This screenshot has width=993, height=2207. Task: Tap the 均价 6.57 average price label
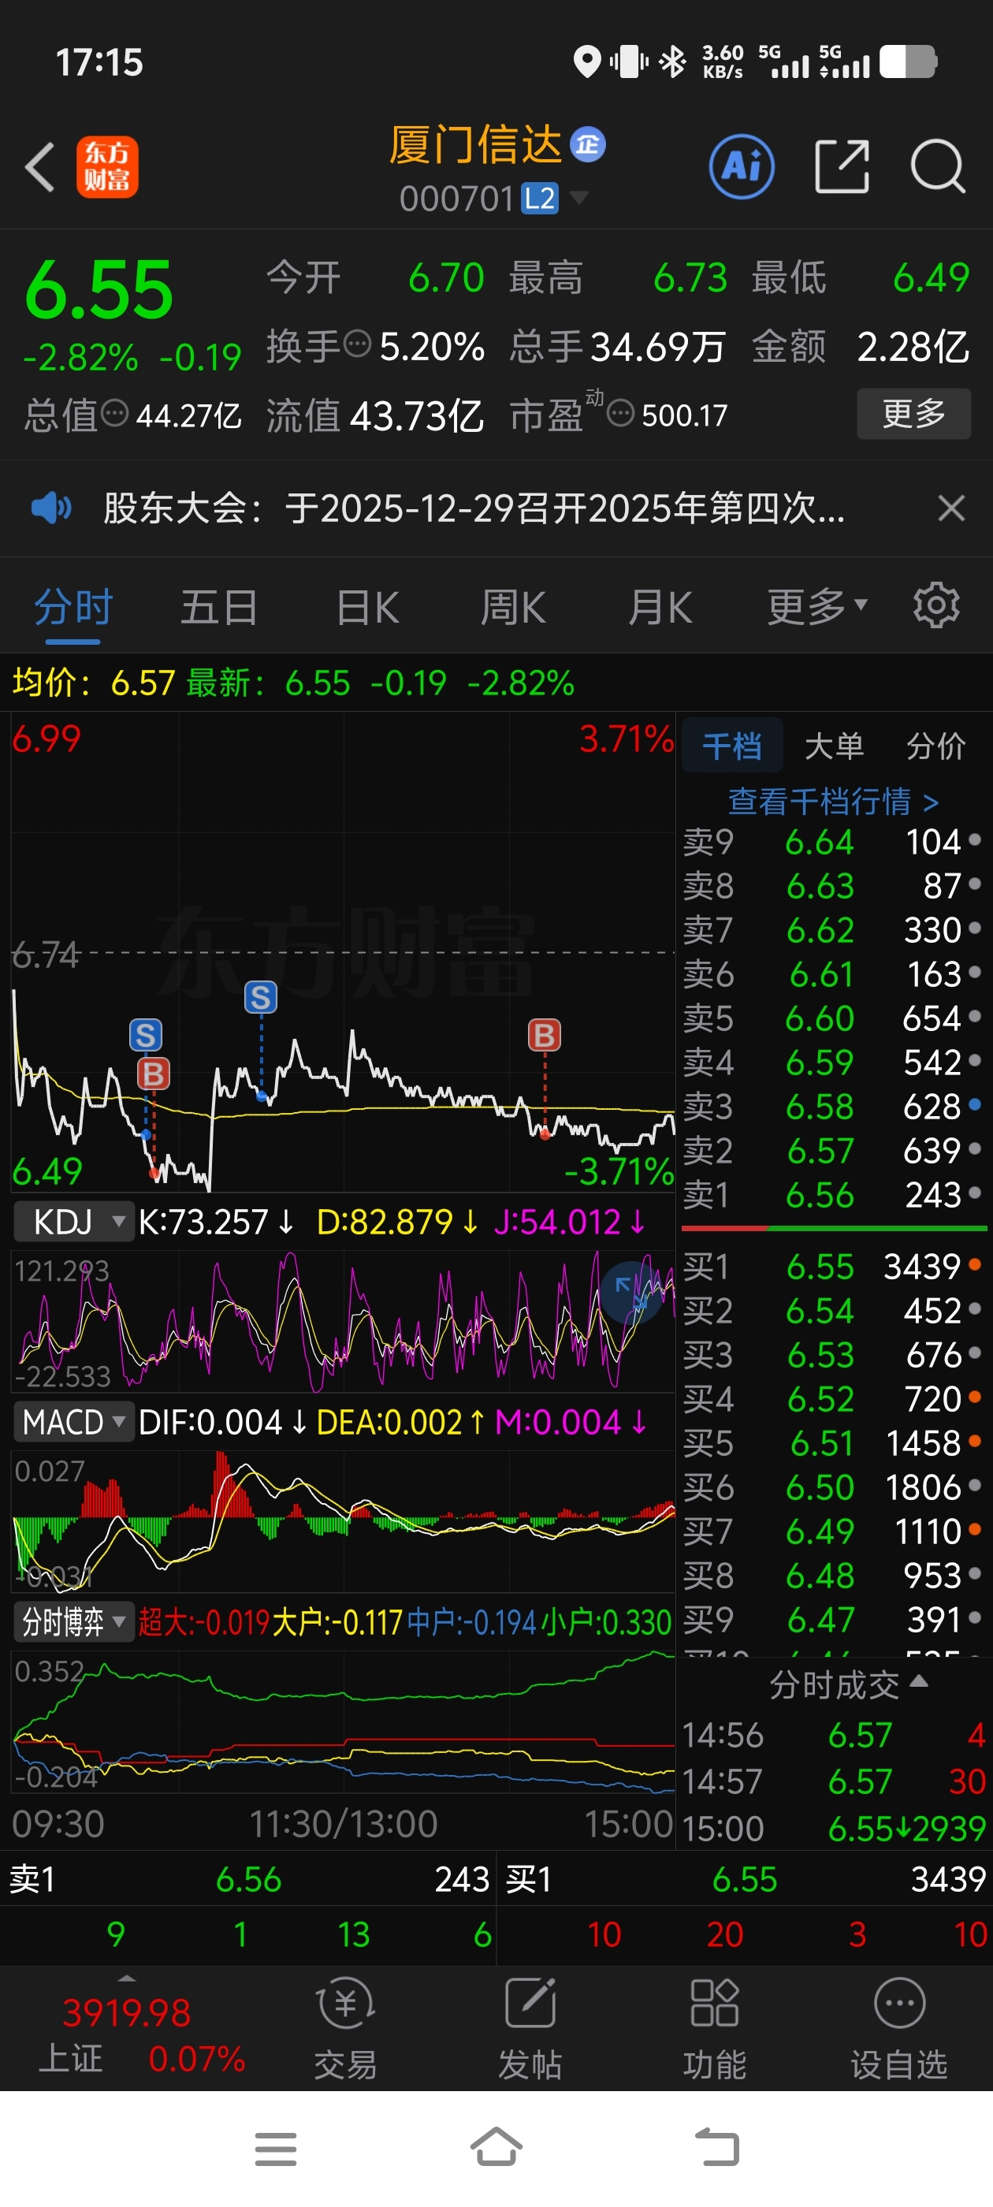tap(93, 683)
